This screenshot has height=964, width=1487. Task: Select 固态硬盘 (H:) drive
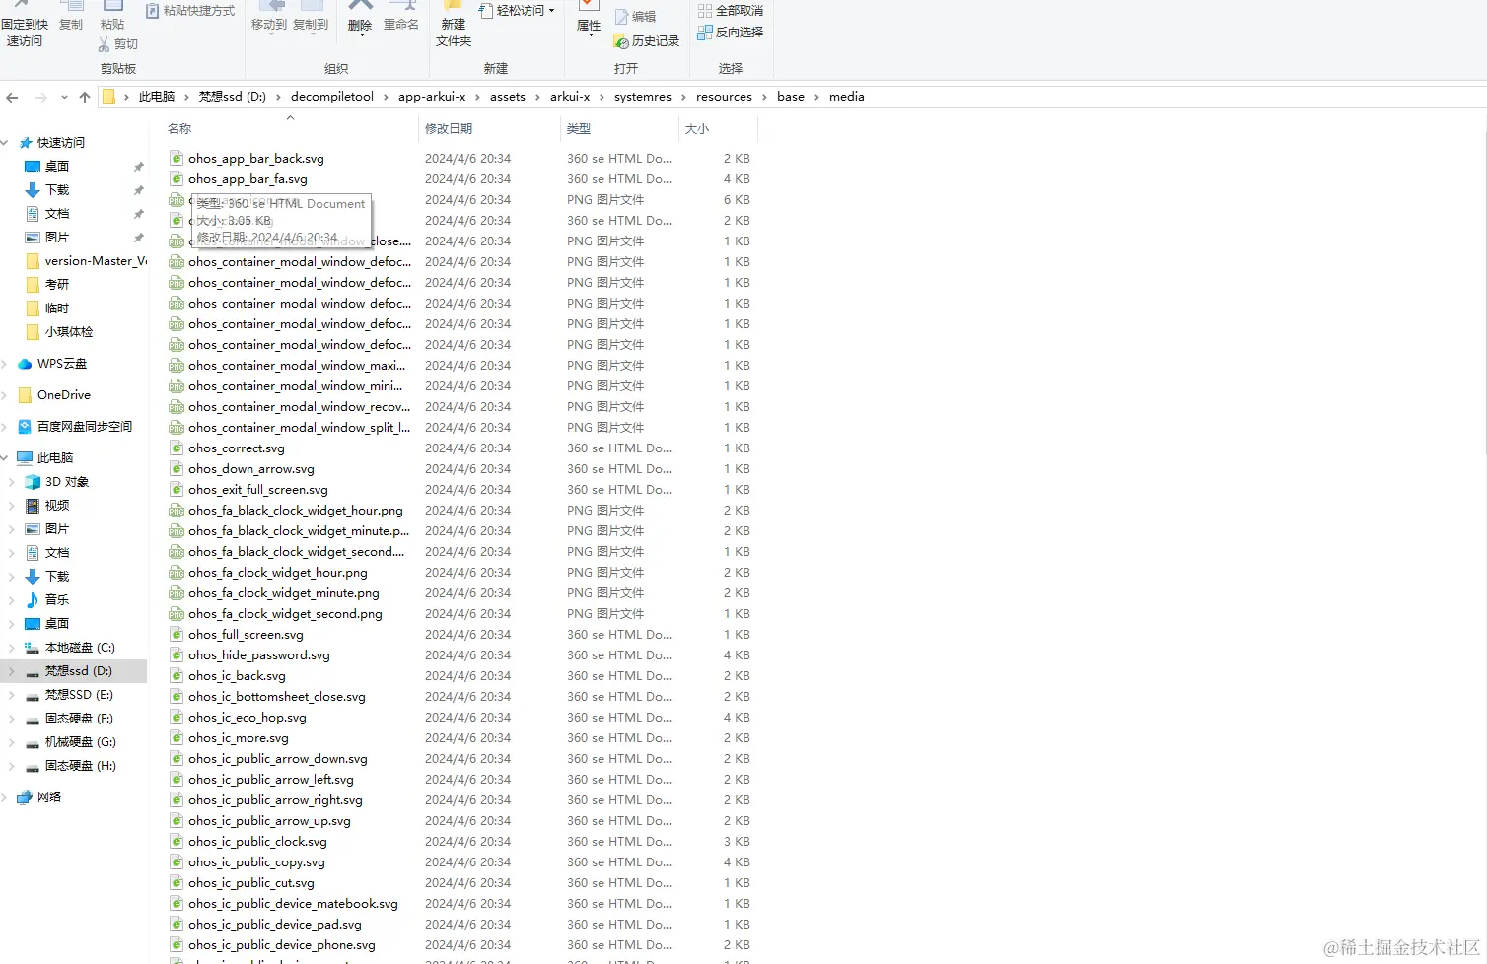tap(70, 766)
